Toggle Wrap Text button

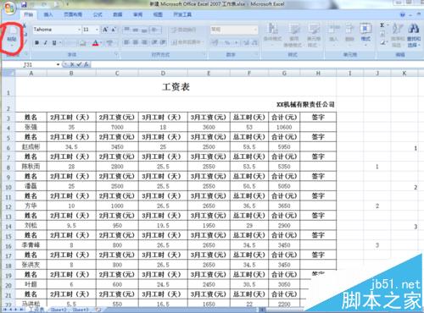pos(184,30)
